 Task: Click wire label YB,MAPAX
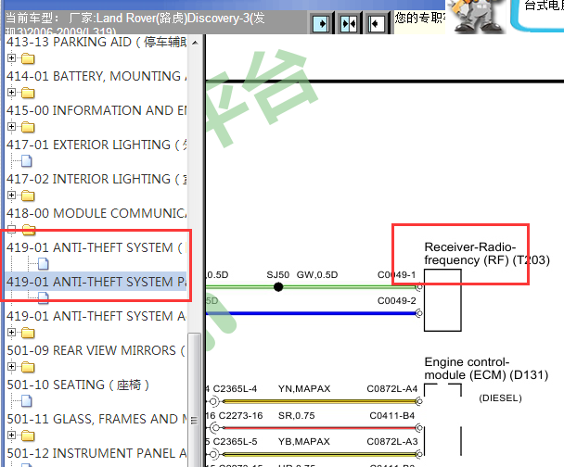304,441
